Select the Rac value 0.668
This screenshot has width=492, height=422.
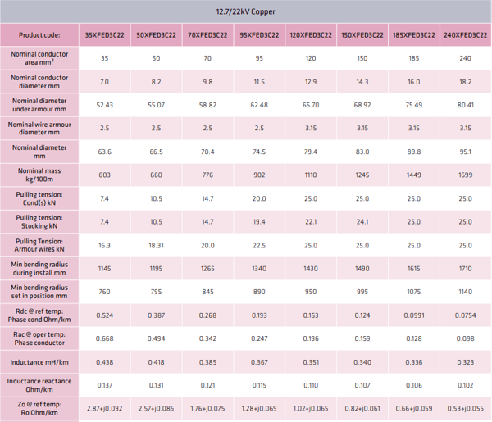click(x=104, y=338)
